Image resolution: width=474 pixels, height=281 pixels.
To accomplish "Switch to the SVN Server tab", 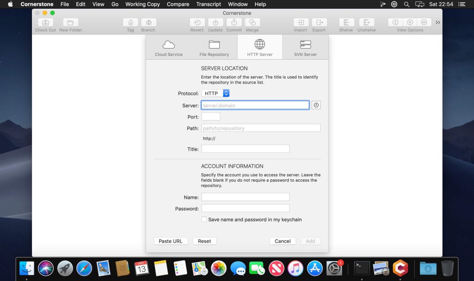I will (x=306, y=48).
